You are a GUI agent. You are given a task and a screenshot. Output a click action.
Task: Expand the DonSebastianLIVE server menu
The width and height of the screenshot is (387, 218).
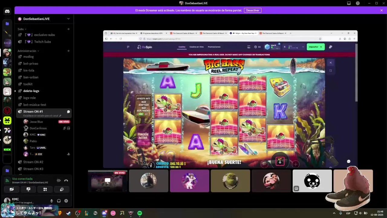[x=68, y=19]
